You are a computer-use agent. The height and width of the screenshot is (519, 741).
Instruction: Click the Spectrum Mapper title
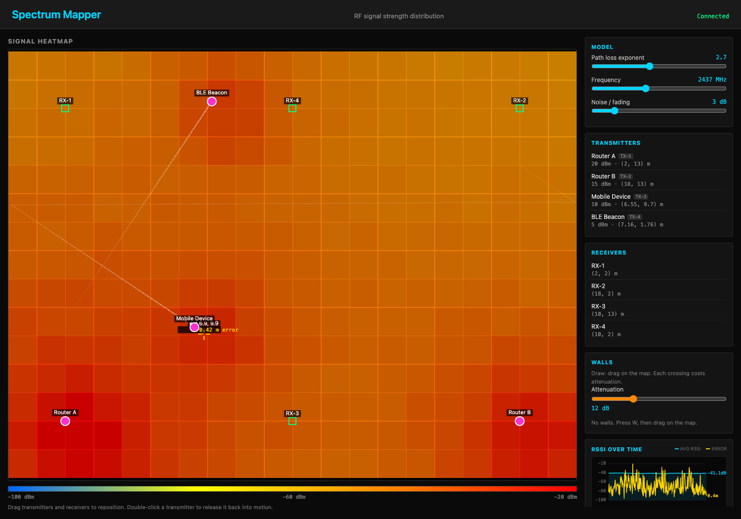pyautogui.click(x=56, y=15)
